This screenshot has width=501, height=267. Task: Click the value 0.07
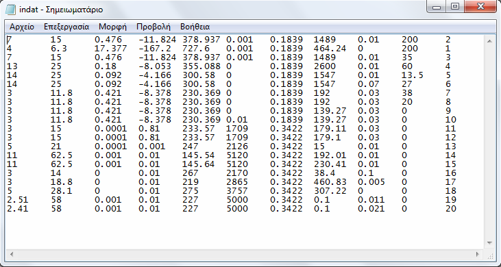(368, 84)
